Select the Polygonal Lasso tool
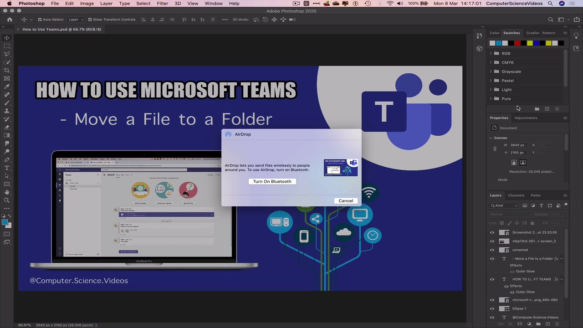This screenshot has width=583, height=328. (x=7, y=54)
